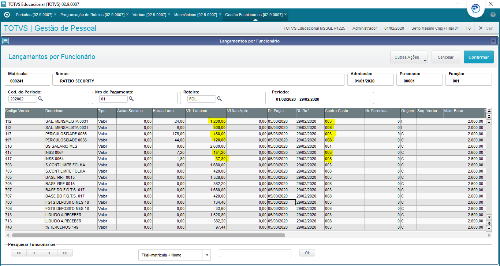Click the Cod. do Periodo input field
The image size is (500, 266).
coord(23,99)
